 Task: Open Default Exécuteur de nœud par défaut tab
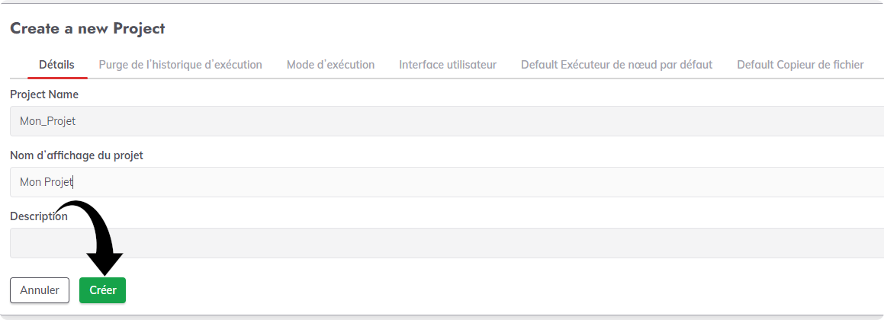point(617,65)
